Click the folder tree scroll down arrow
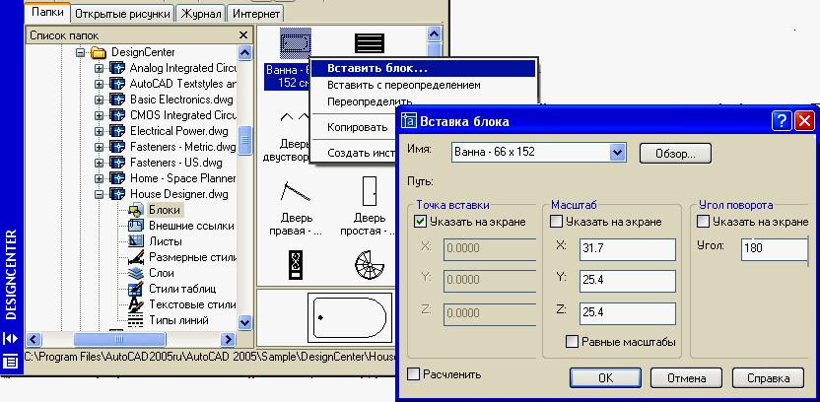The image size is (820, 402). click(x=244, y=323)
